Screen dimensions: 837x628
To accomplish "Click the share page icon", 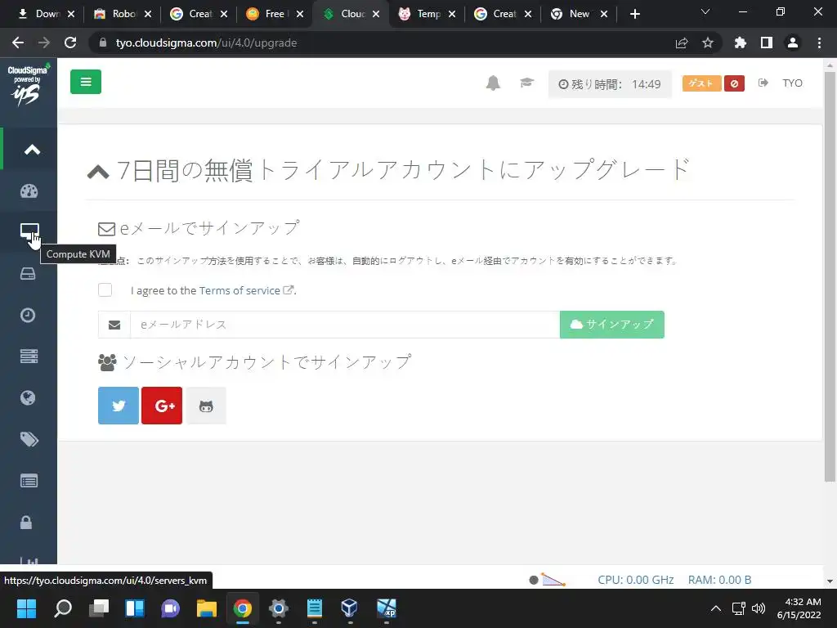I will [682, 43].
